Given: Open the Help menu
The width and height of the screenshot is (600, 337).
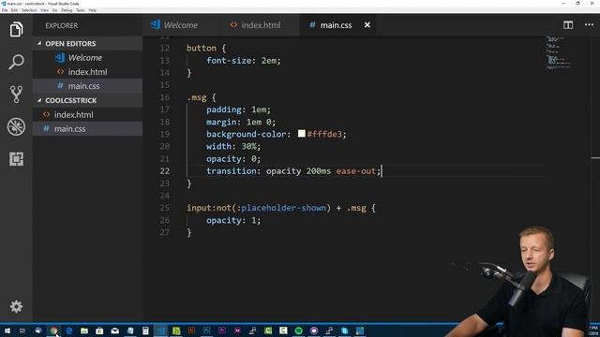Looking at the screenshot, I should (x=93, y=10).
